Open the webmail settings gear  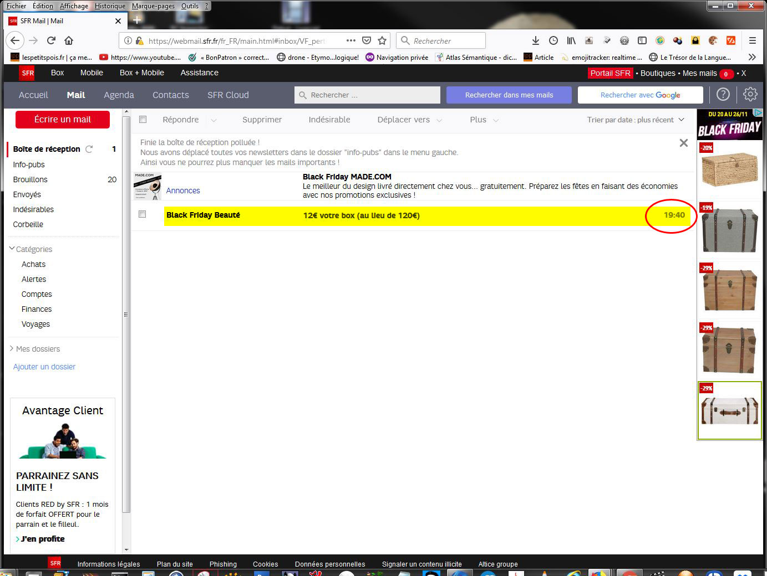(750, 95)
